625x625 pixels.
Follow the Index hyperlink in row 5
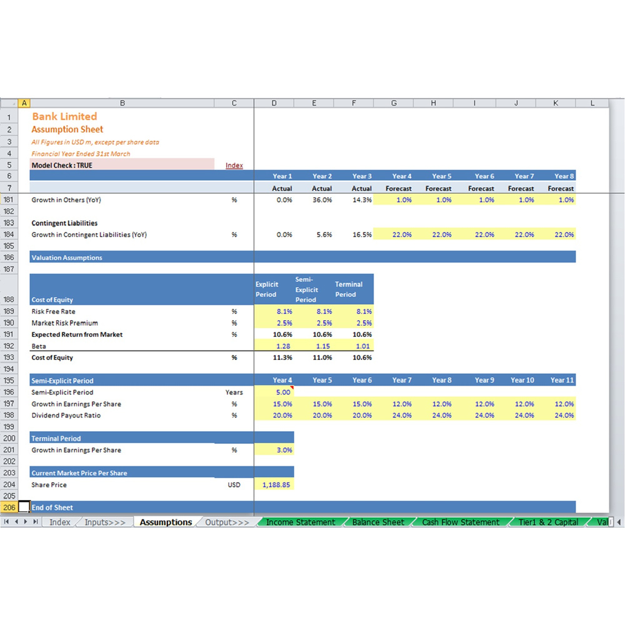click(x=234, y=166)
